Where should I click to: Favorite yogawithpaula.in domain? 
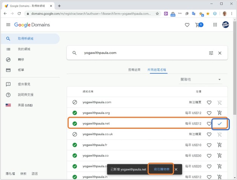pyautogui.click(x=209, y=177)
